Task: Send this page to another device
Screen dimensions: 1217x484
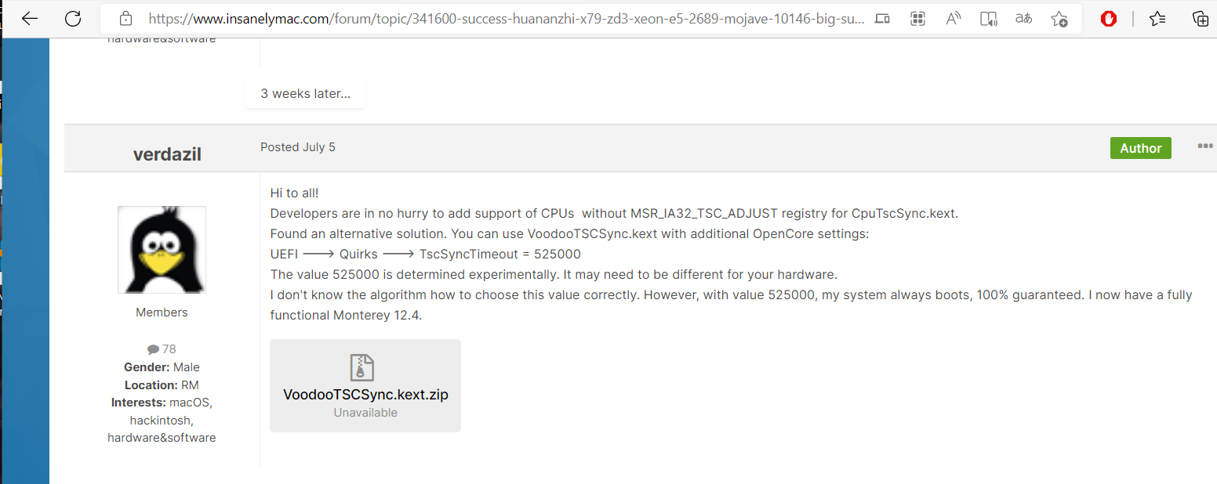Action: pos(882,19)
